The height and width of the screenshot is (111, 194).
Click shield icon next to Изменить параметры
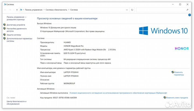[173, 72]
